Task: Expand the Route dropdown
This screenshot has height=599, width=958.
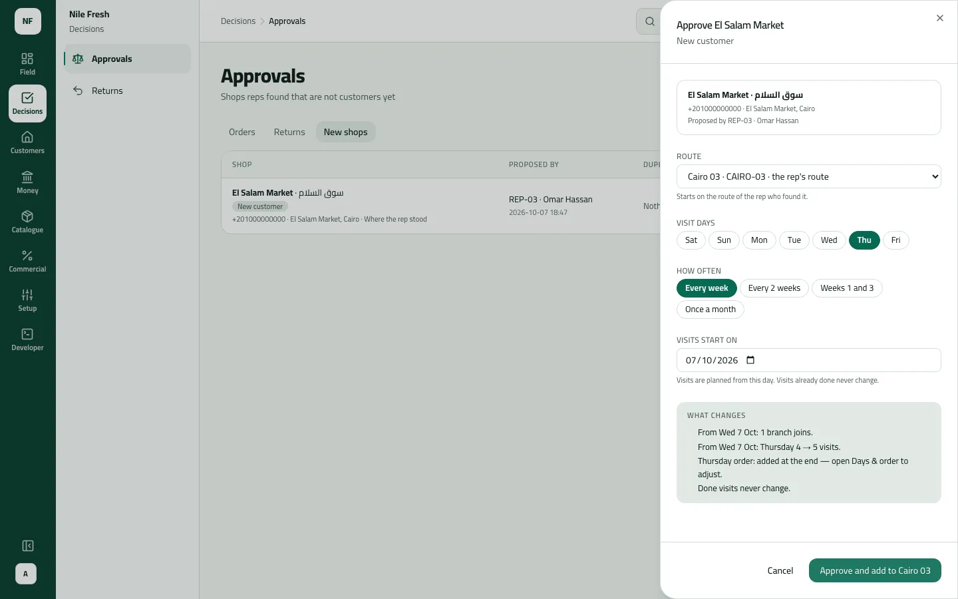Action: tap(808, 176)
